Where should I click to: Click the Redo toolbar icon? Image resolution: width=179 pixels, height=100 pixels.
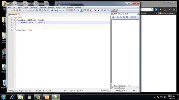pos(48,11)
